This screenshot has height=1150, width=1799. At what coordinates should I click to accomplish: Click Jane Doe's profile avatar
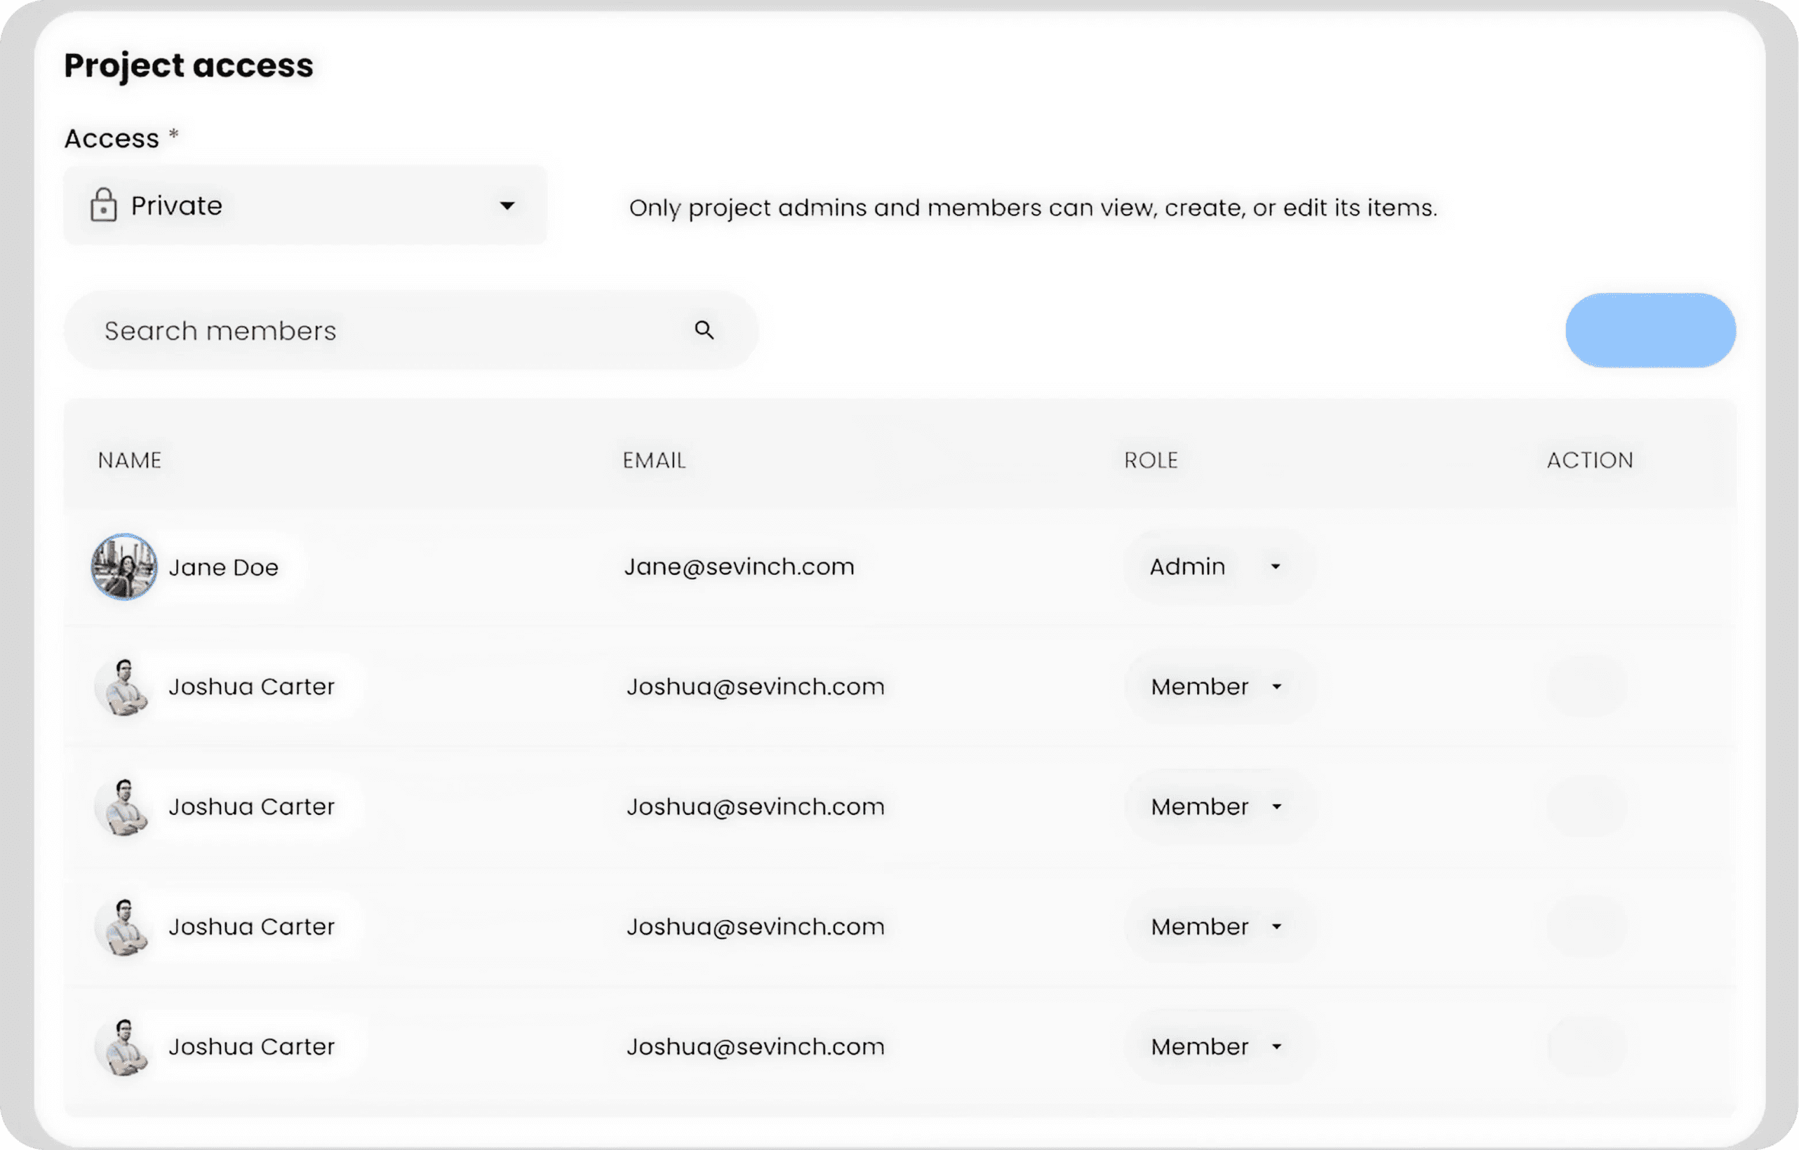click(x=124, y=567)
